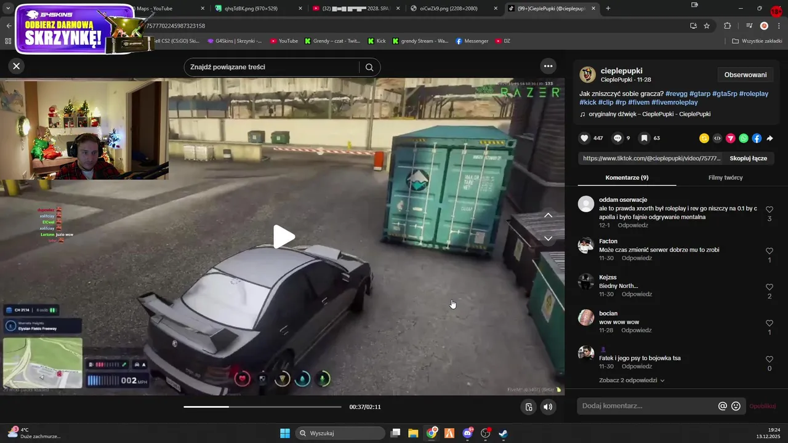Screen dimensions: 788x443
Task: Open the Chrome extensions puzzle icon
Action: click(x=728, y=26)
